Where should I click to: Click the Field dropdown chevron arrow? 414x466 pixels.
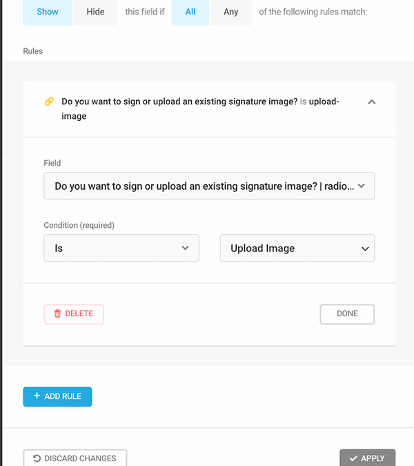(361, 186)
